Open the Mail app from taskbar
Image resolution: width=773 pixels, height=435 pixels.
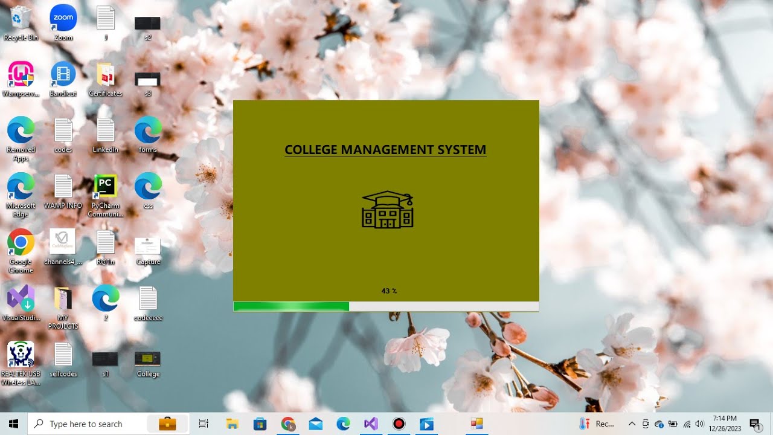tap(316, 424)
